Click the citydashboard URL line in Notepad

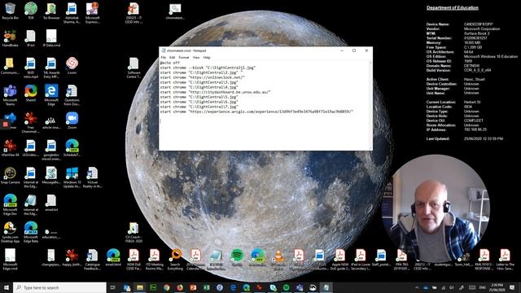(x=215, y=92)
